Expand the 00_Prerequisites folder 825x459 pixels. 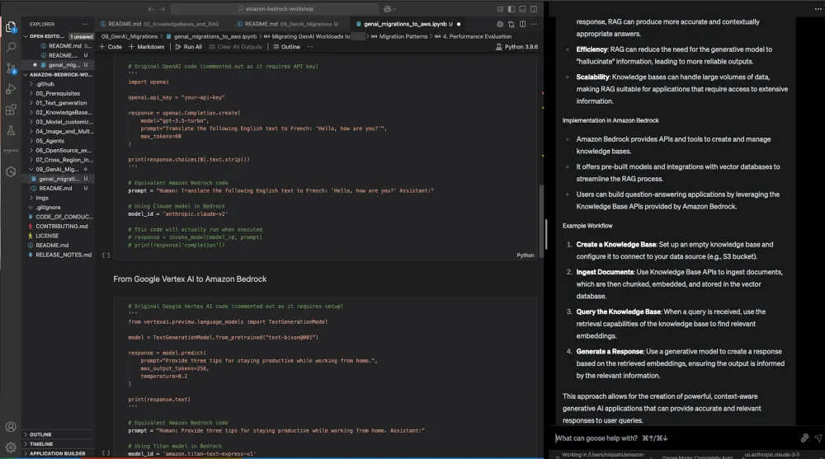(58, 94)
